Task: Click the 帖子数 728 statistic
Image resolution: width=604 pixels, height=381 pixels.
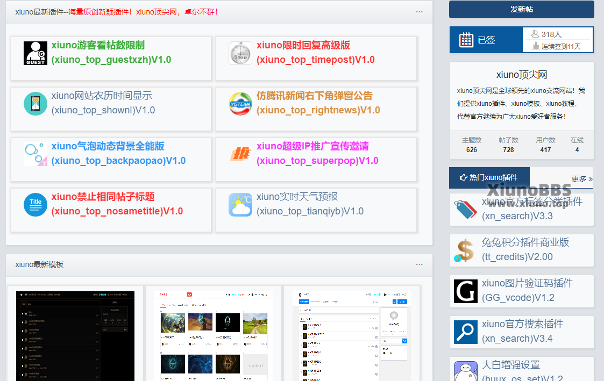Action: (x=508, y=145)
